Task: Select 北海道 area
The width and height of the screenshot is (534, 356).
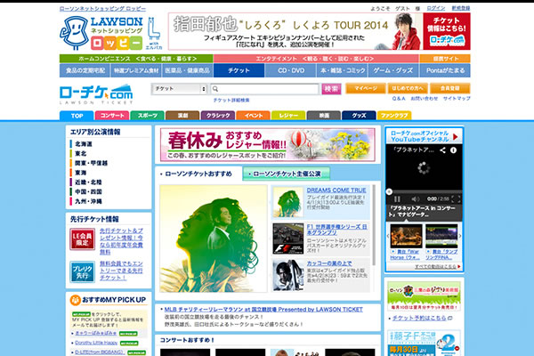Action: tap(84, 144)
